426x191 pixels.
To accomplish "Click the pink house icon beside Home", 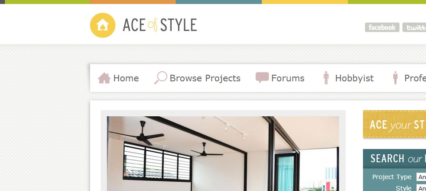I will coord(104,78).
